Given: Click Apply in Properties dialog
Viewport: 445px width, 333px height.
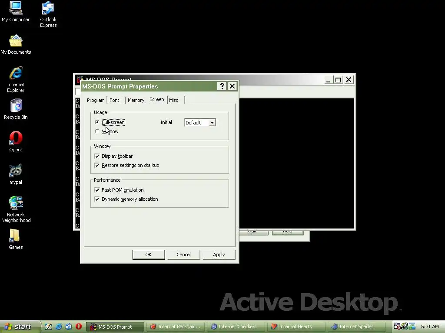Looking at the screenshot, I should [x=219, y=255].
